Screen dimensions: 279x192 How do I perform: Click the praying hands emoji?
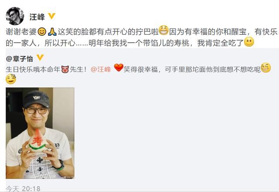click(x=52, y=32)
